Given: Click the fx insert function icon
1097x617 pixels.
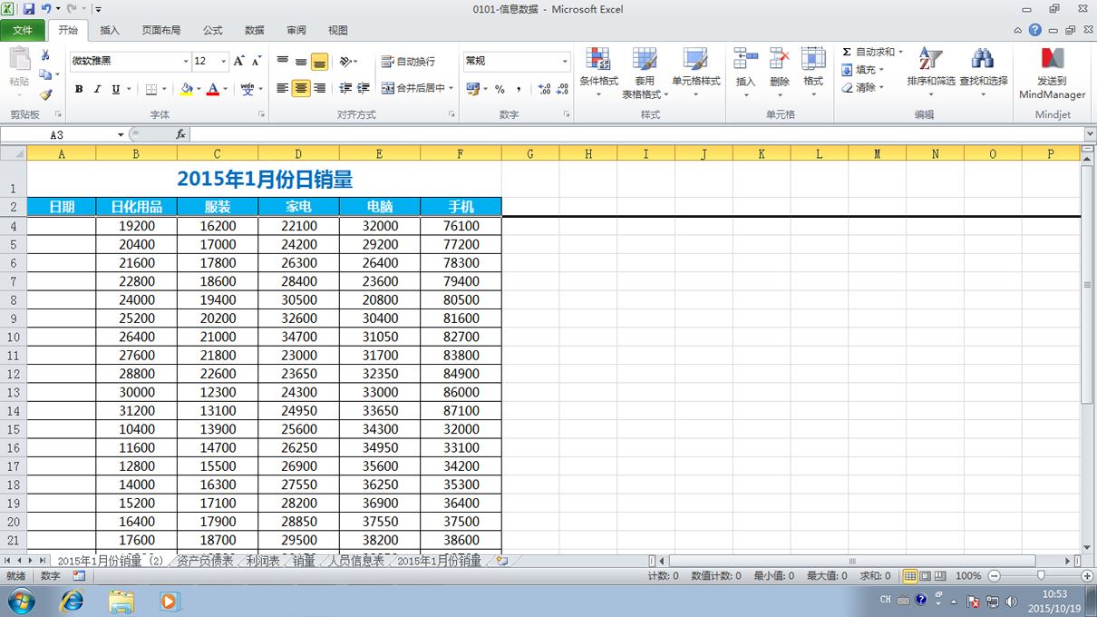Looking at the screenshot, I should click(180, 134).
